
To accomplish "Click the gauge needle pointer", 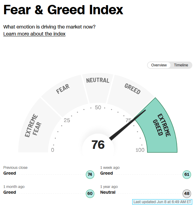I will (x=127, y=125).
